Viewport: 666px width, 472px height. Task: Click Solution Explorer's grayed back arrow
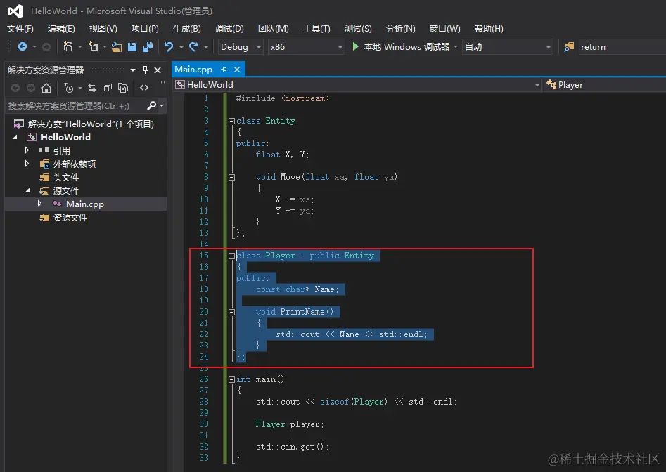tap(15, 88)
